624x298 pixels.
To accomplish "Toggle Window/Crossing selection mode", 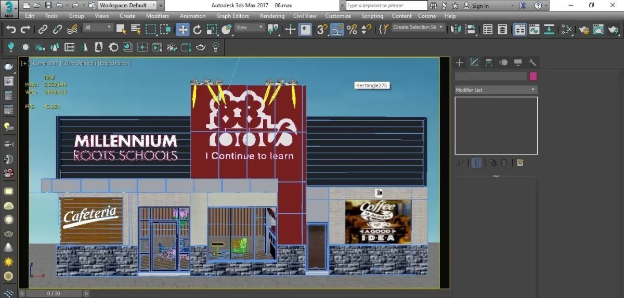I will pos(165,30).
